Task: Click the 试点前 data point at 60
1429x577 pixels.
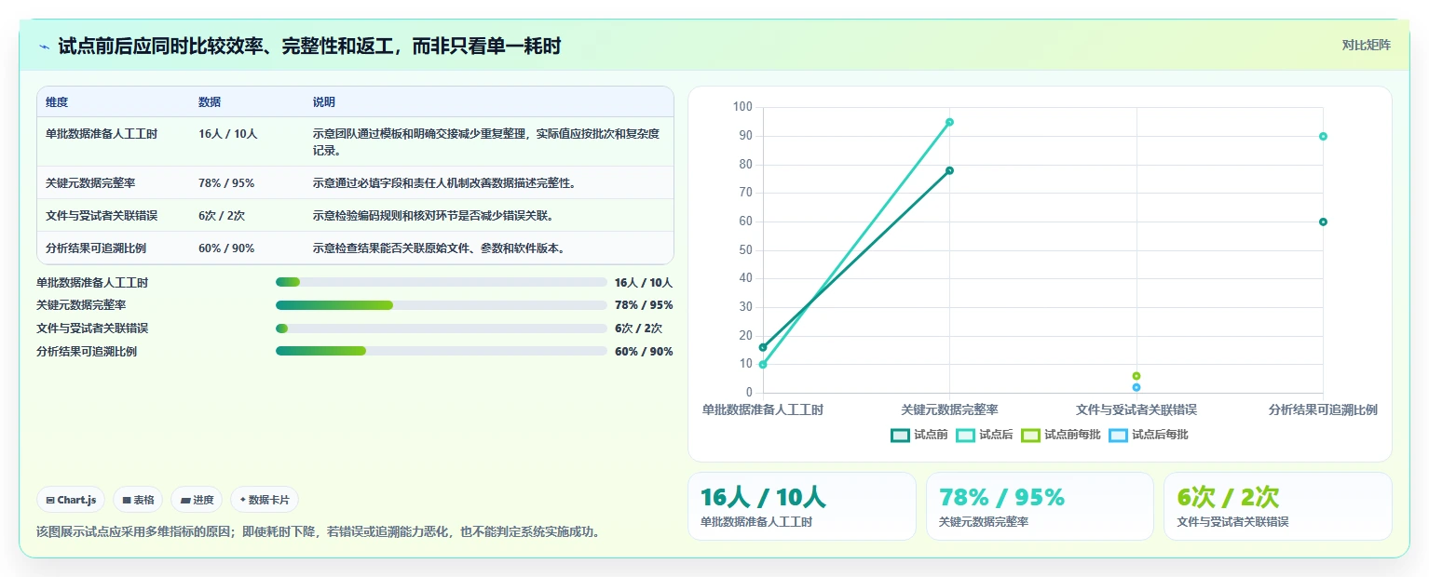Action: 1323,221
